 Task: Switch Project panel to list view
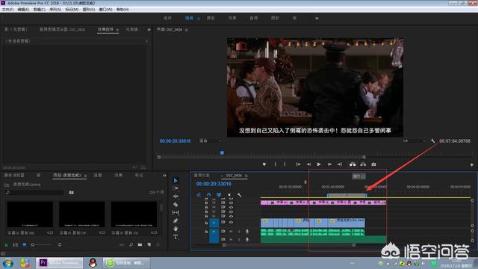pos(15,245)
